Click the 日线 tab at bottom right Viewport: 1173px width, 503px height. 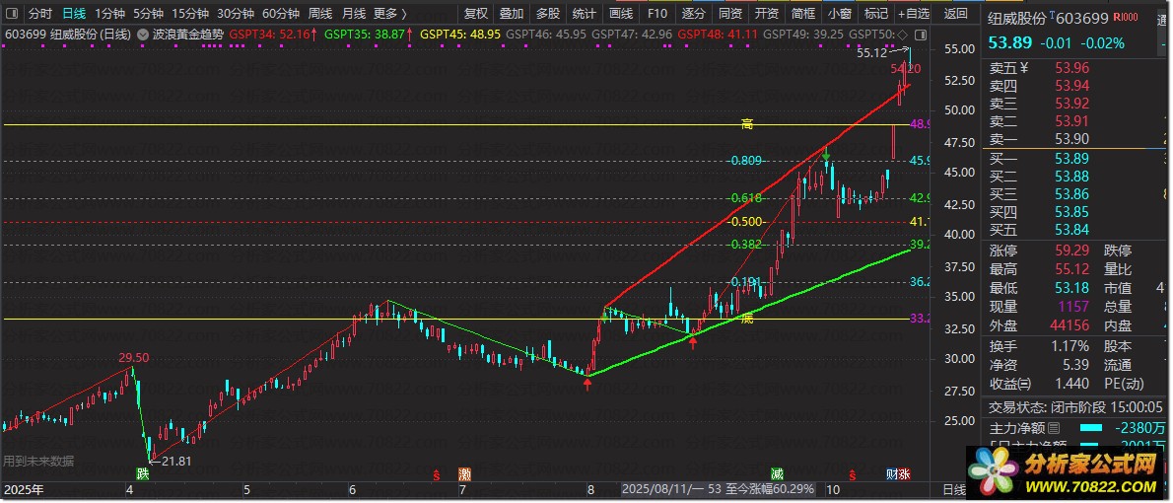coord(954,489)
